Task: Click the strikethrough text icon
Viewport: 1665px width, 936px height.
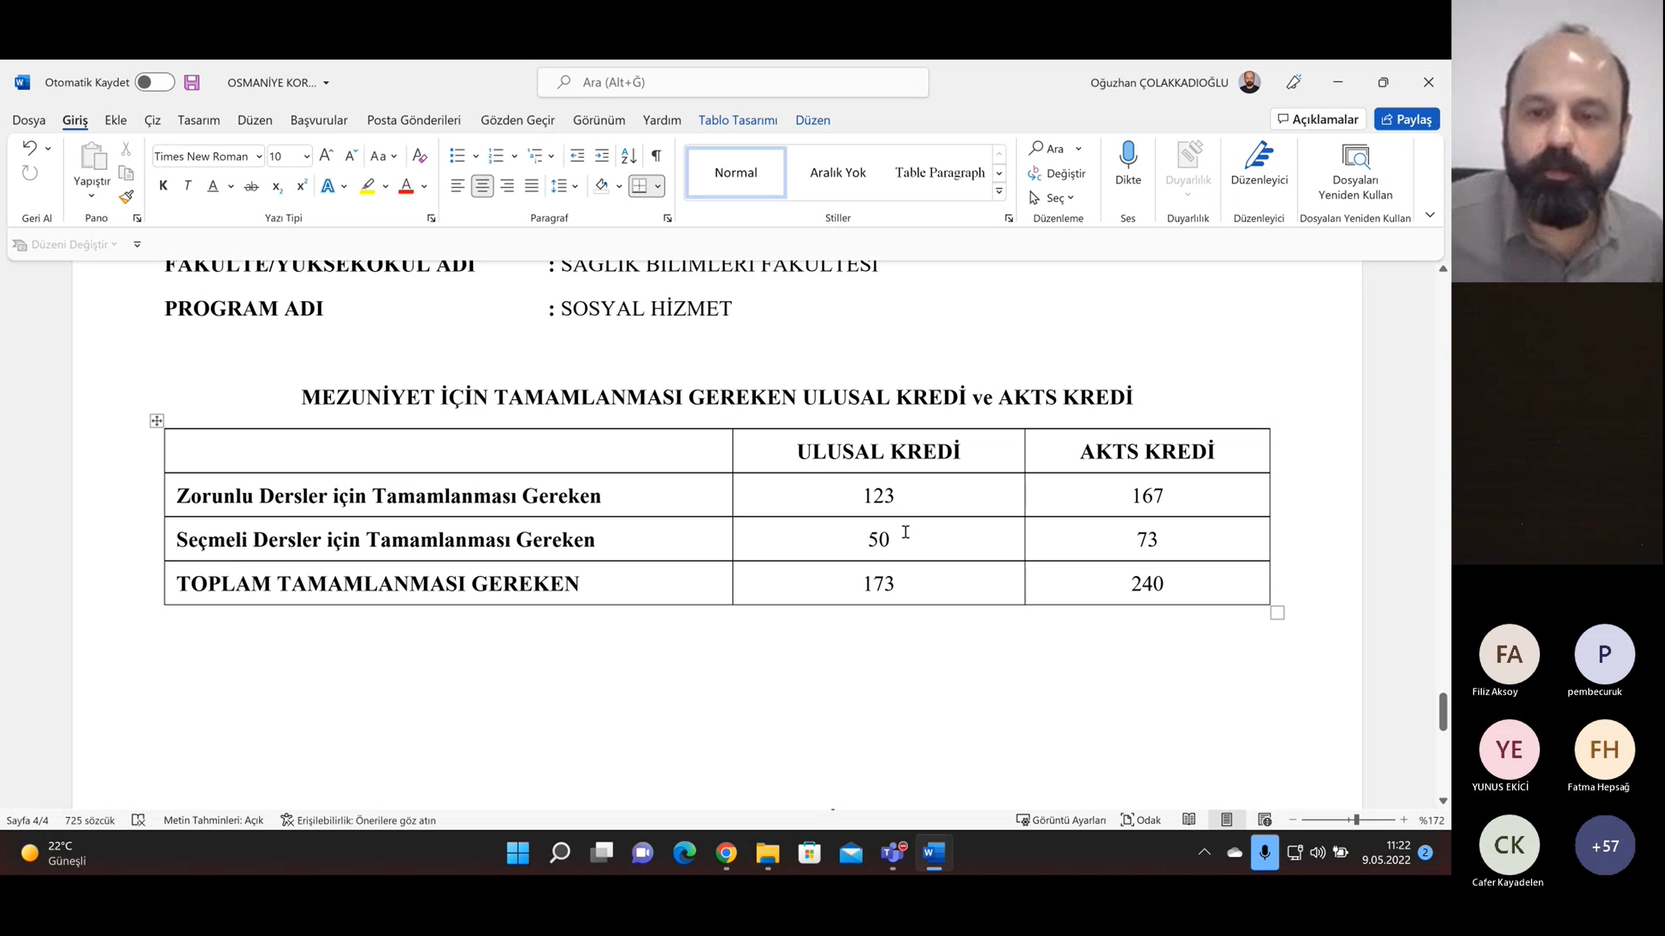Action: point(251,187)
